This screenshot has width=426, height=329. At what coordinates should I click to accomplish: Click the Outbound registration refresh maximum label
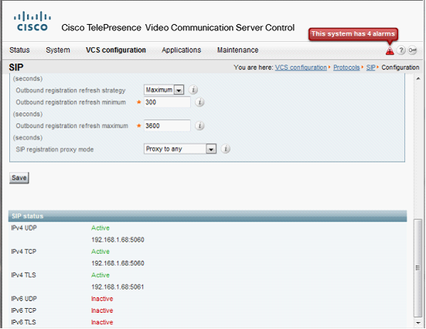coord(72,125)
